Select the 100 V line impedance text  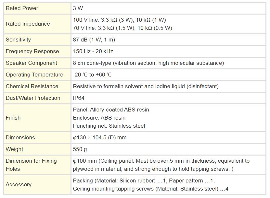[x=119, y=20]
